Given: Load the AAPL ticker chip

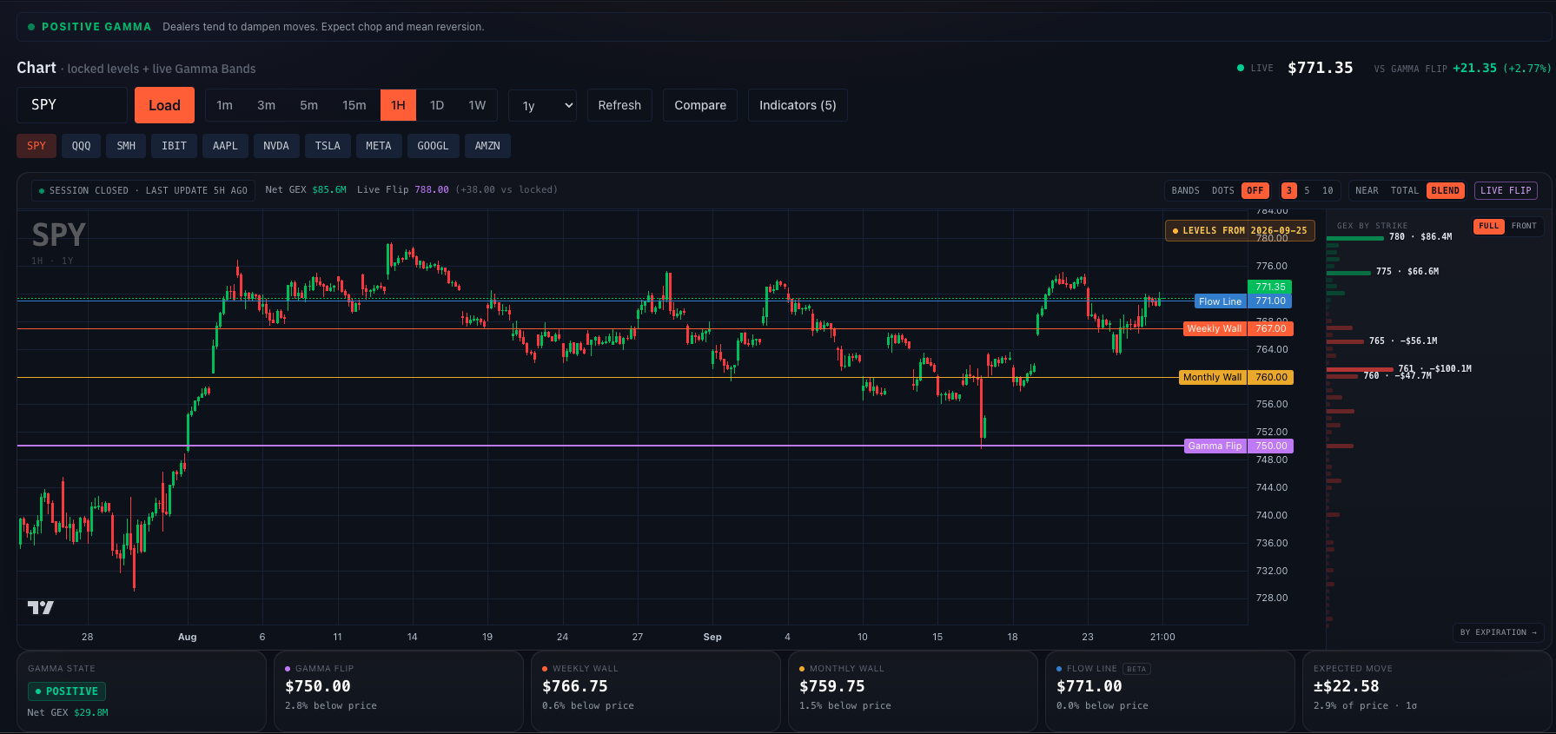Looking at the screenshot, I should tap(225, 146).
